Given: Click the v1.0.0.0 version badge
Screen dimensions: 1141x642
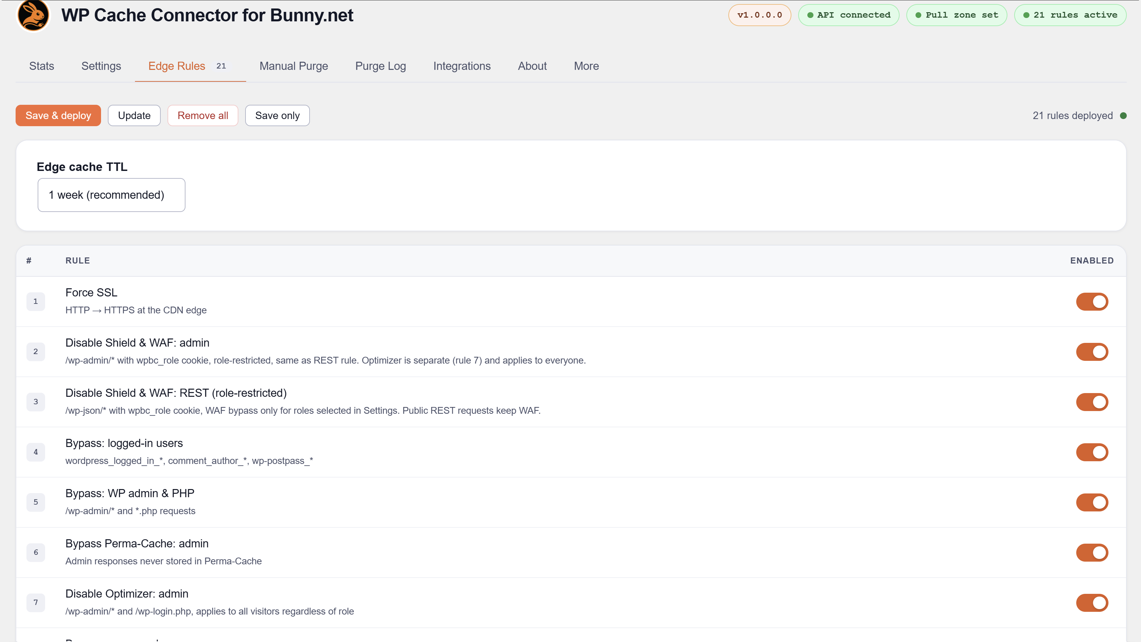Looking at the screenshot, I should pos(759,15).
